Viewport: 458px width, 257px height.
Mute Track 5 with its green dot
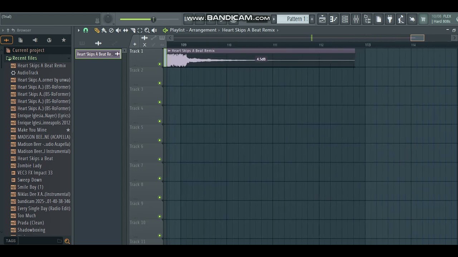coord(160,140)
